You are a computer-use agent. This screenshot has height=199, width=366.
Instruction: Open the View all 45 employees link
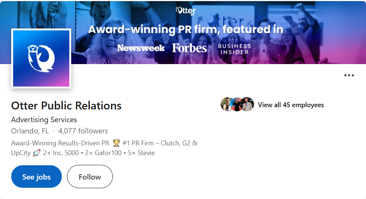(x=291, y=105)
